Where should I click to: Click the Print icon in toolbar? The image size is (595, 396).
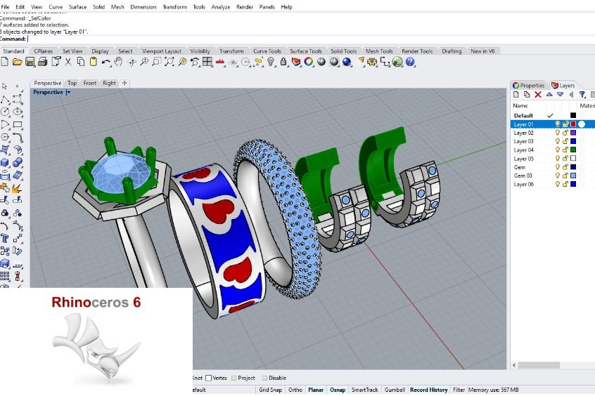42,62
